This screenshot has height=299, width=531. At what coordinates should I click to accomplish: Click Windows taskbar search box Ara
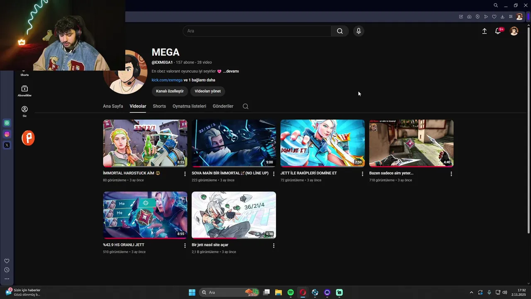pyautogui.click(x=229, y=292)
